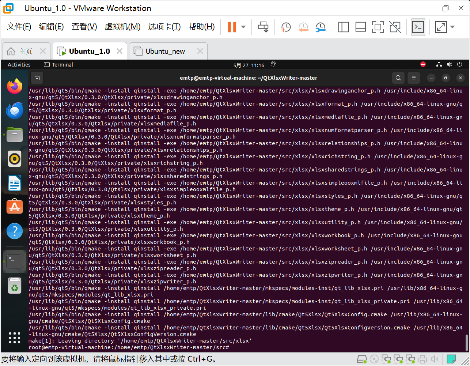This screenshot has height=366, width=470.
Task: Click the red do-not-disturb indicator
Action: pyautogui.click(x=423, y=64)
